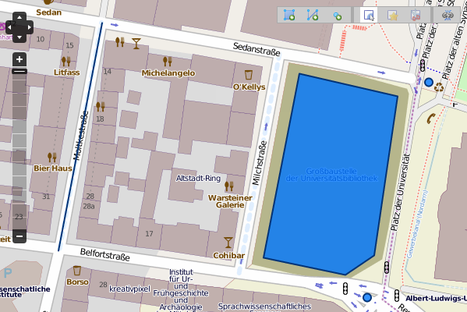Click the Milchstraße street label
Screen dimensions: 467x312
pos(260,163)
